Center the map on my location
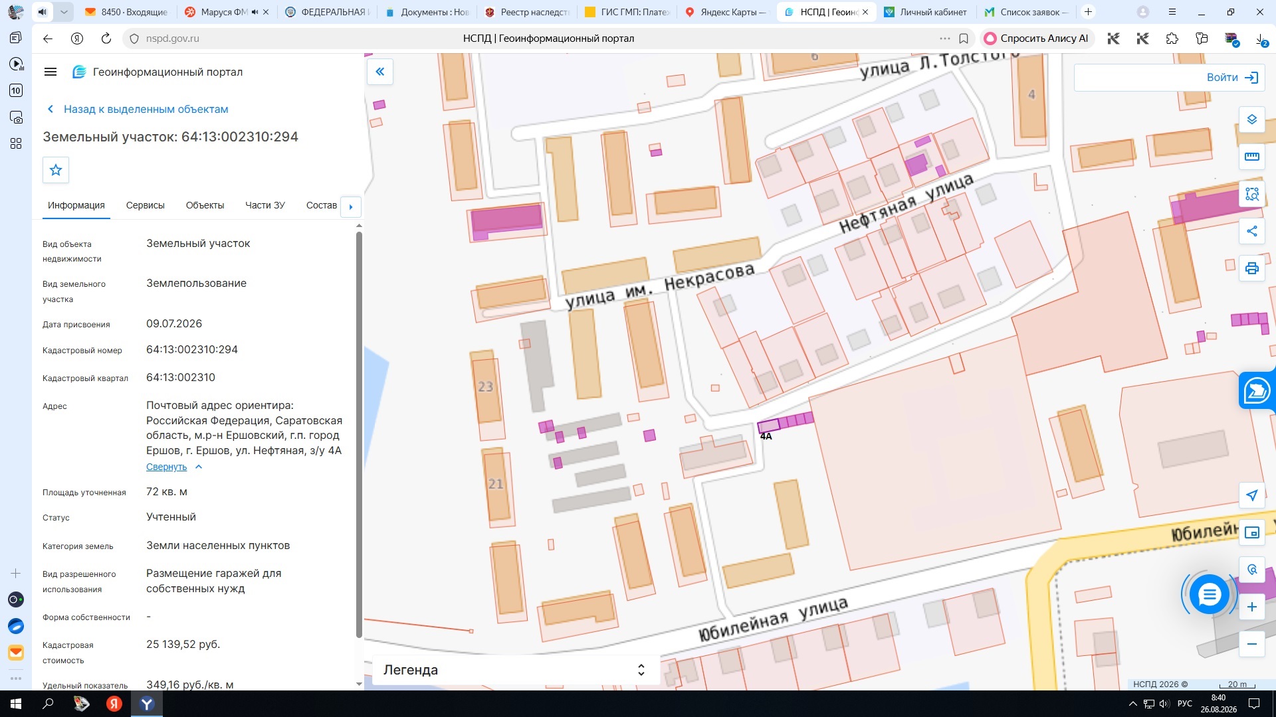Image resolution: width=1276 pixels, height=717 pixels. pos(1252,495)
